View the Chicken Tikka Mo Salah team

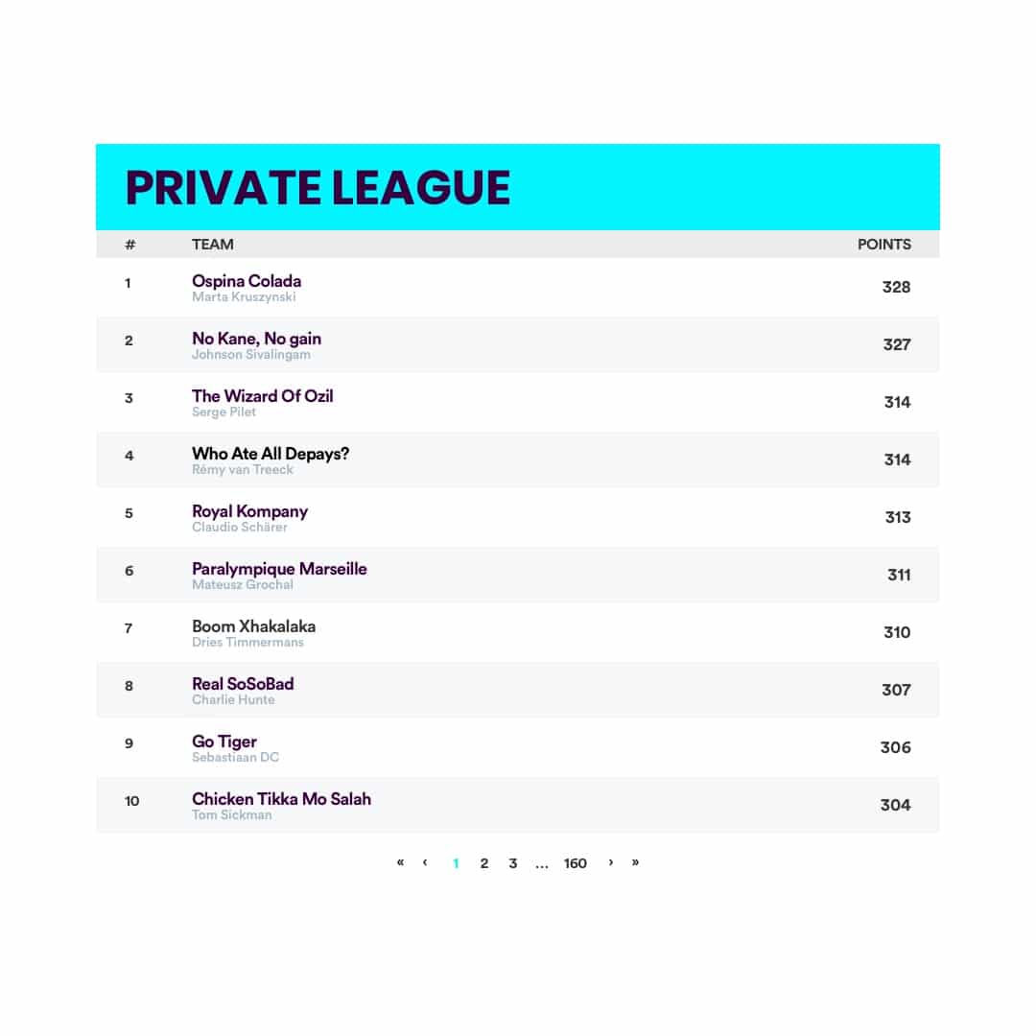click(x=281, y=799)
